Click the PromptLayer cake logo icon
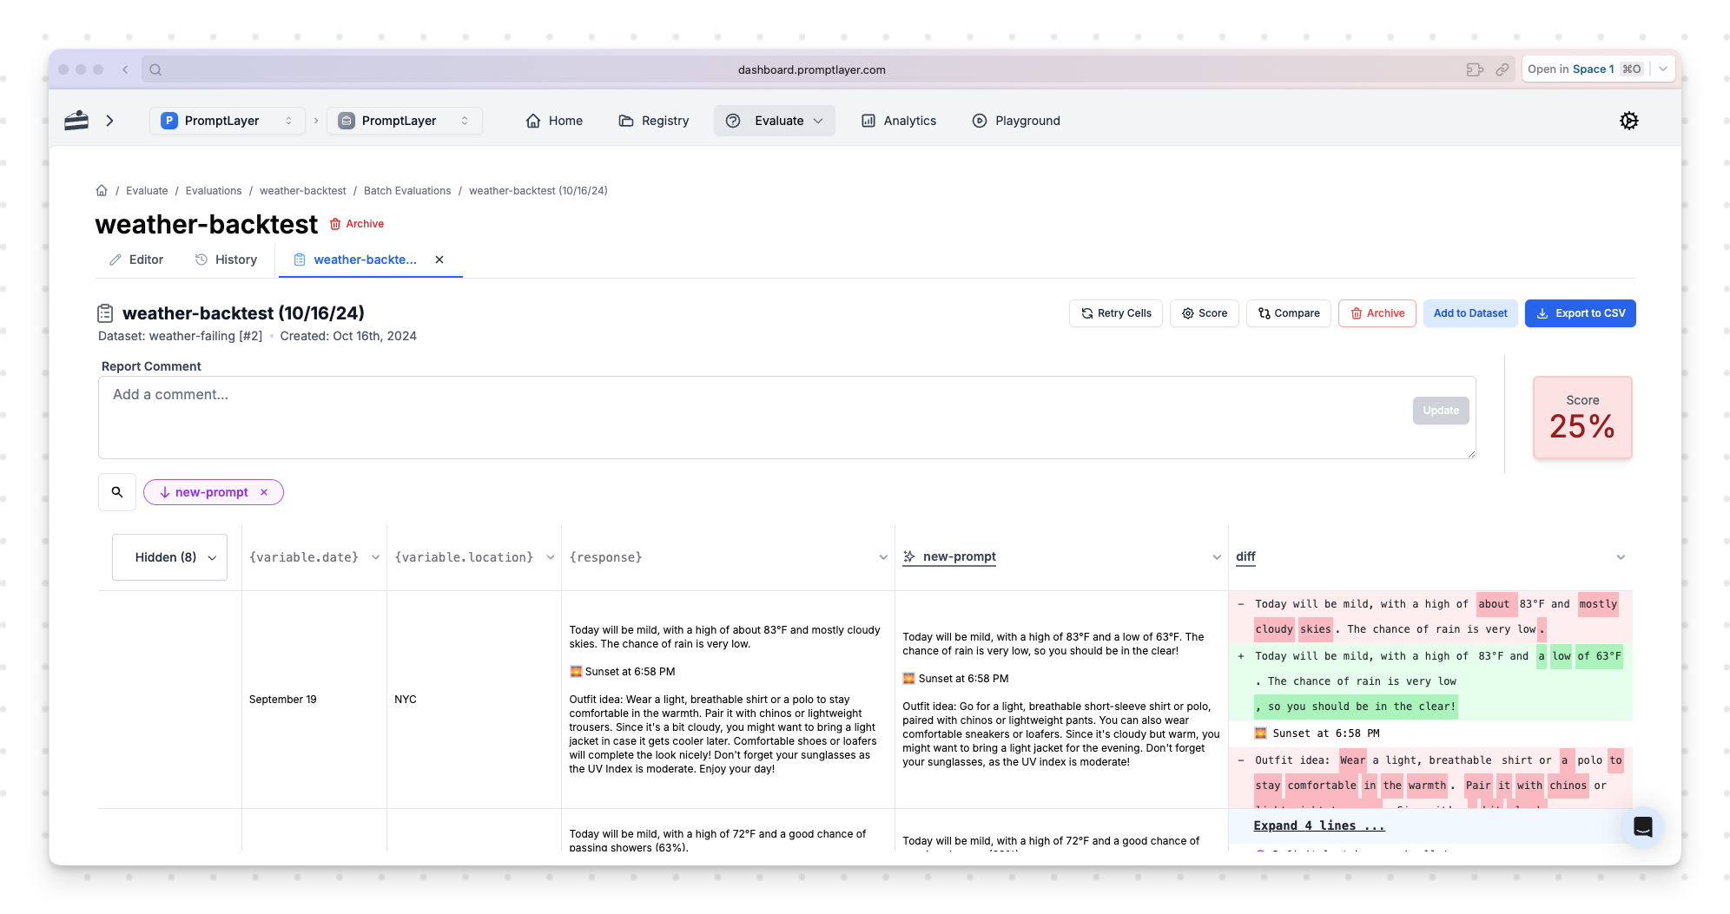This screenshot has height=914, width=1730. tap(76, 121)
